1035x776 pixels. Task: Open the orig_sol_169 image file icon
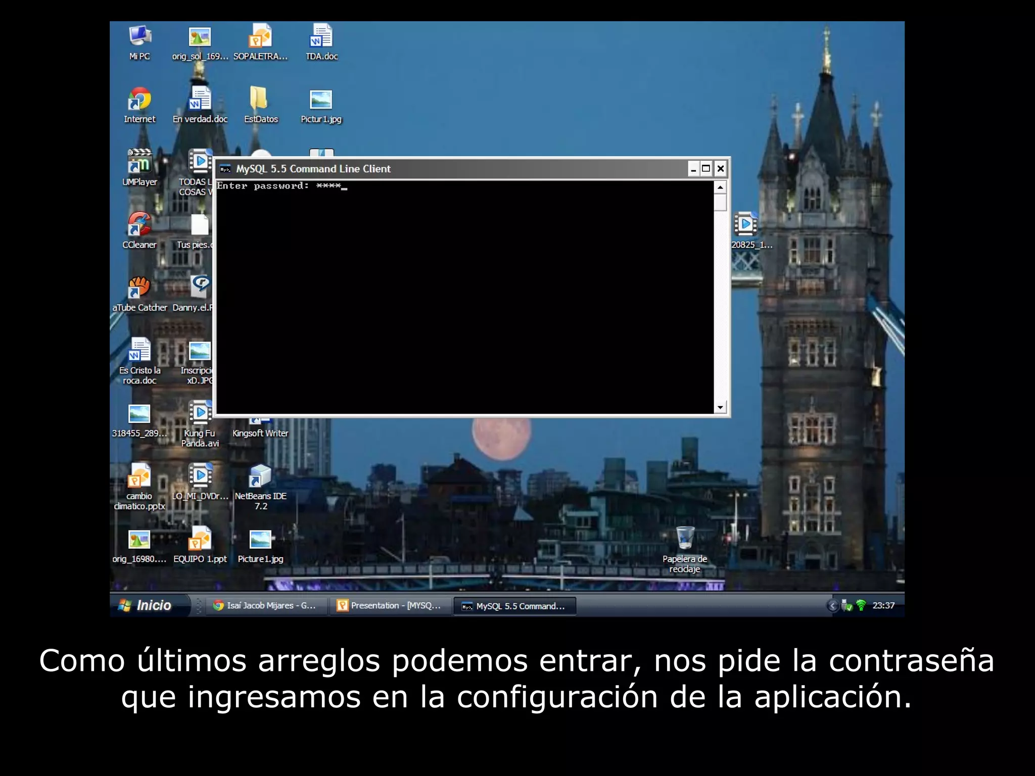(200, 42)
